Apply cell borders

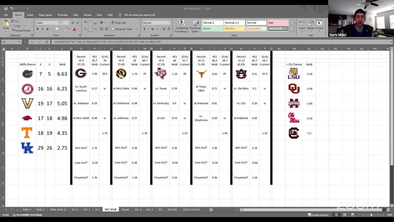pyautogui.click(x=56, y=29)
